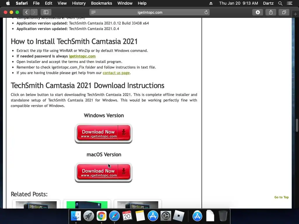Click the forward navigation arrow
Viewport: 299px width, 224px height.
34,12
